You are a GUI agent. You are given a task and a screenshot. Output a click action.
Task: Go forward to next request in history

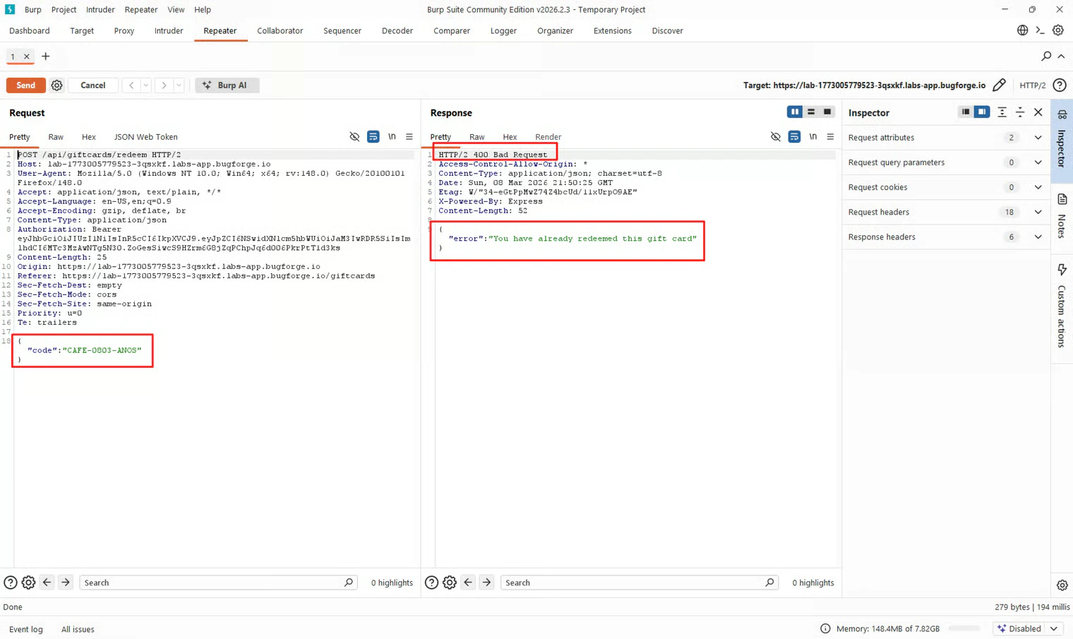(x=164, y=85)
